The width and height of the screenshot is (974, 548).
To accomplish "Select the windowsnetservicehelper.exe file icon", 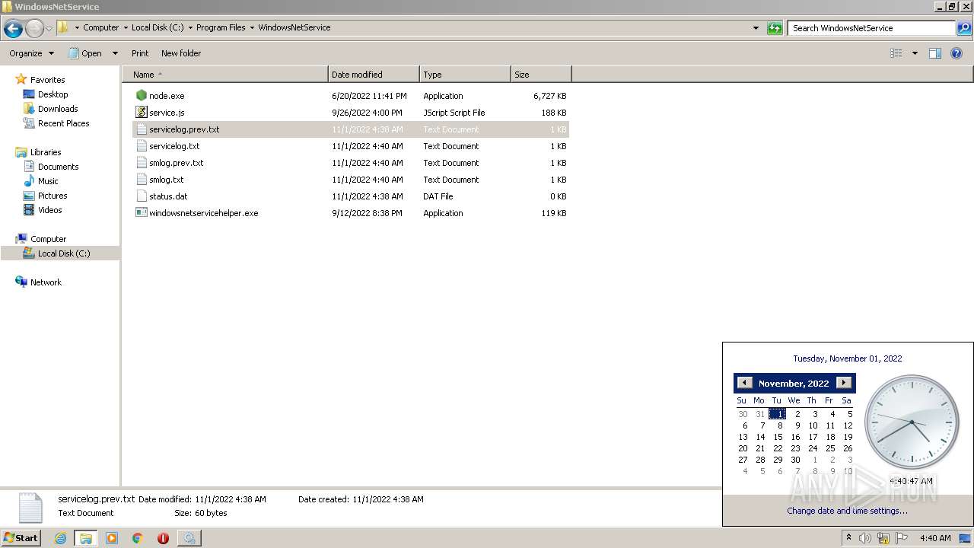I will tap(141, 213).
